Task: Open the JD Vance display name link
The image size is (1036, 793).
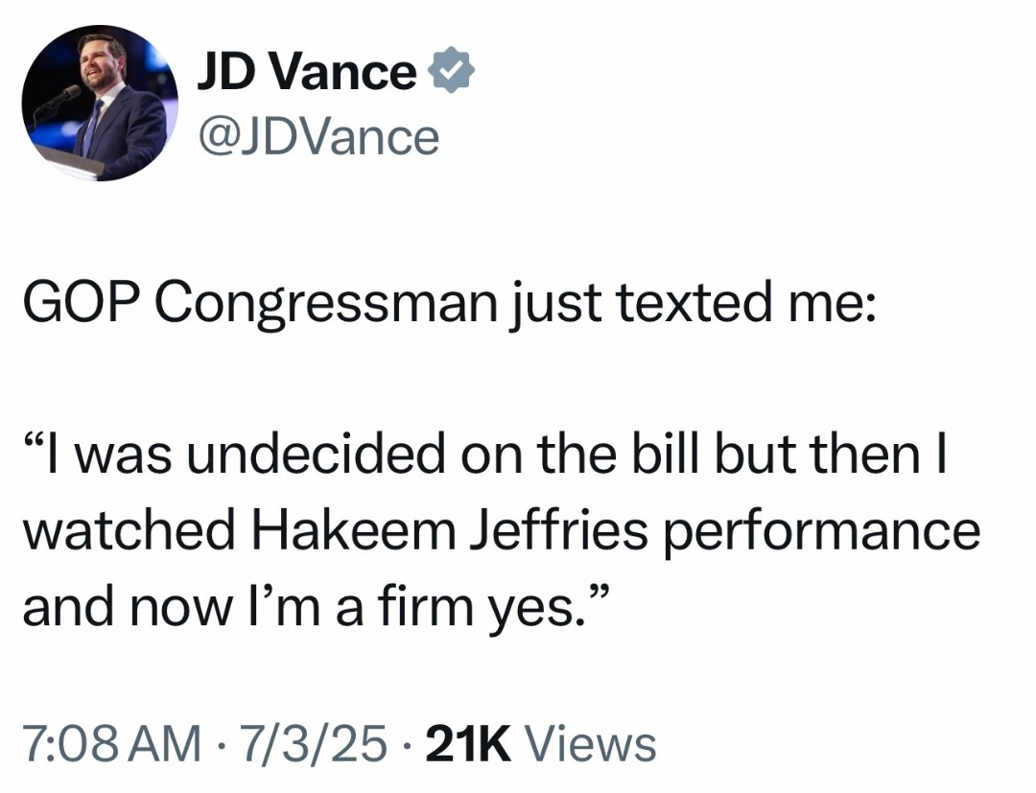Action: [x=307, y=71]
